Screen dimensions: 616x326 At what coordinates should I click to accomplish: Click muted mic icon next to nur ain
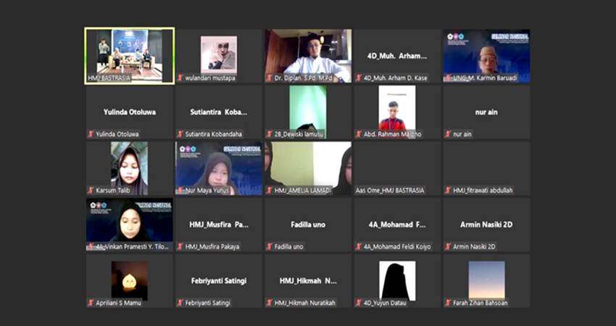click(448, 134)
